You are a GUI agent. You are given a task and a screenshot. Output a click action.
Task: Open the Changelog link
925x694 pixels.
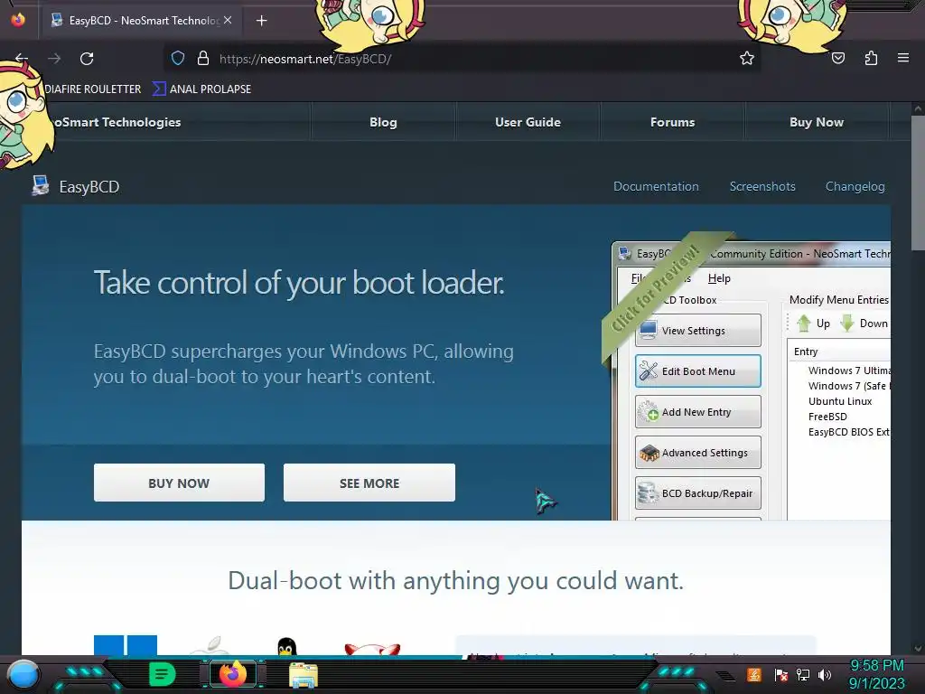(x=855, y=186)
